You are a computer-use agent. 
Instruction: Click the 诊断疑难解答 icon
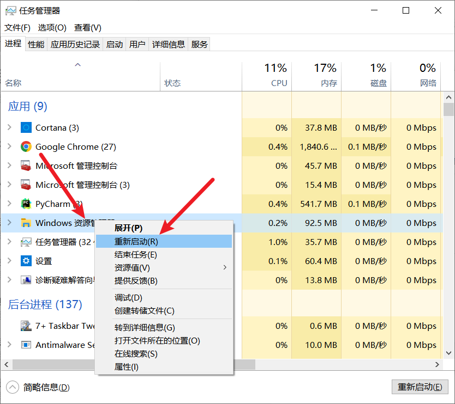[x=26, y=280]
